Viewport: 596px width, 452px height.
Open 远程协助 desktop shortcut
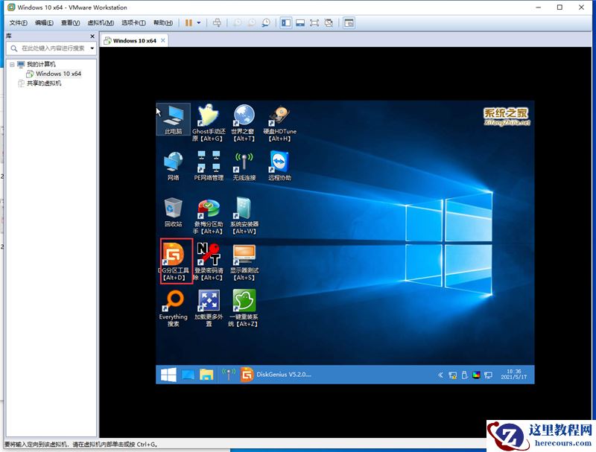[x=279, y=162]
